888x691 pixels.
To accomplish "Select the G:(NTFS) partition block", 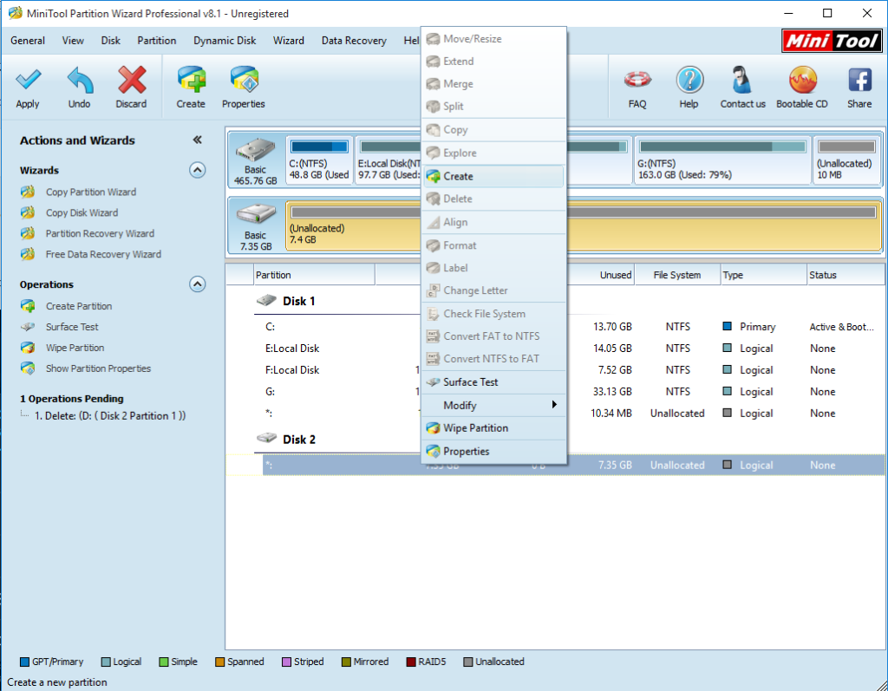I will [722, 160].
